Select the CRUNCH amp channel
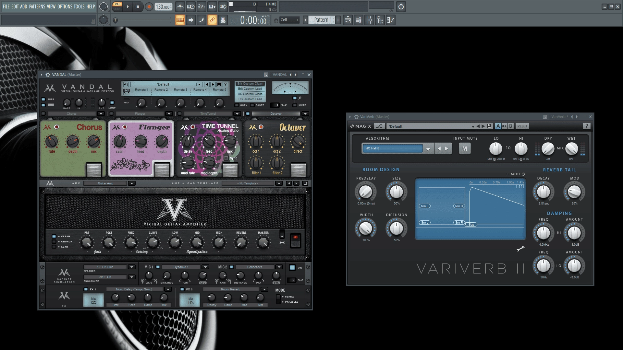Viewport: 623px width, 350px height. 54,242
